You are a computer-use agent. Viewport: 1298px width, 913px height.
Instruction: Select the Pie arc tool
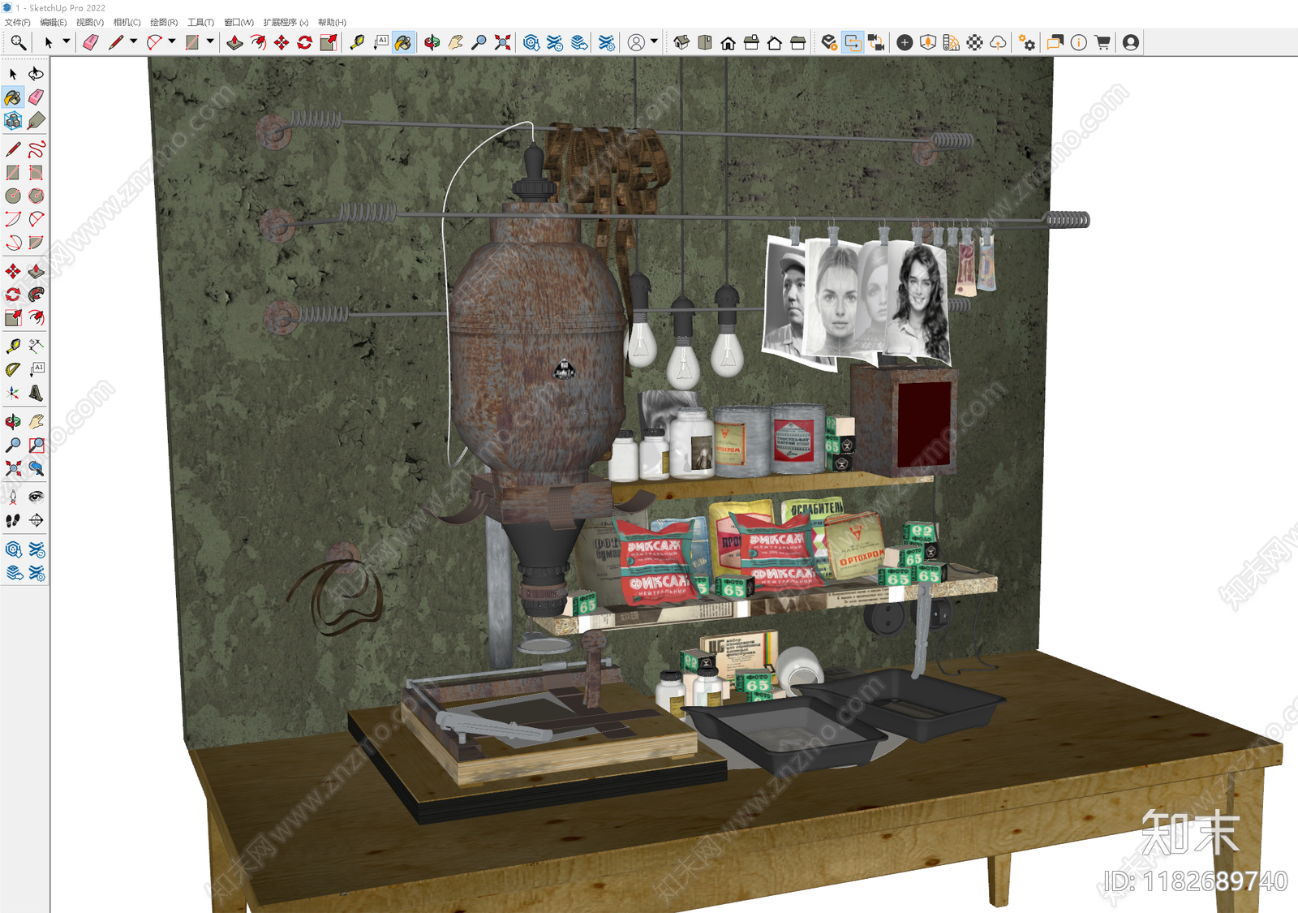coord(37,243)
